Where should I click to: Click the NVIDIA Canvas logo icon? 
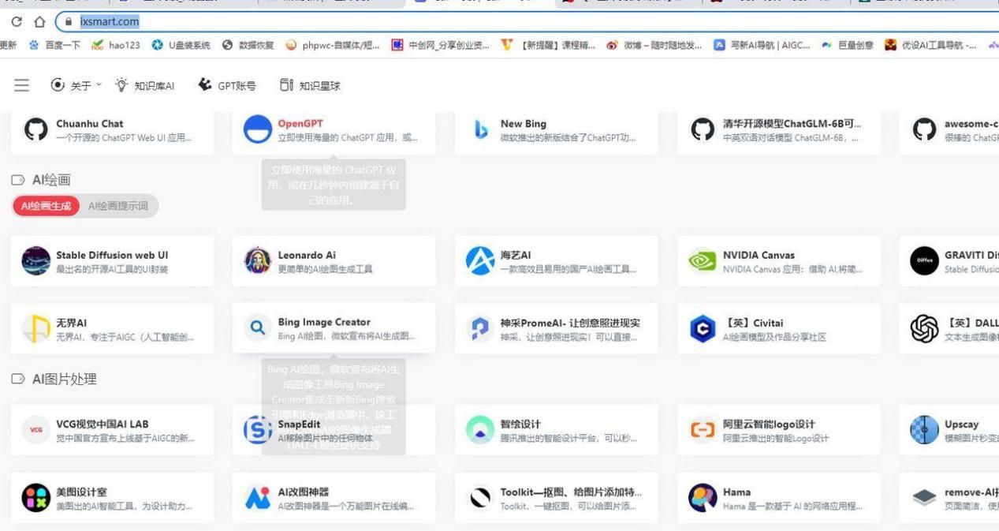703,261
